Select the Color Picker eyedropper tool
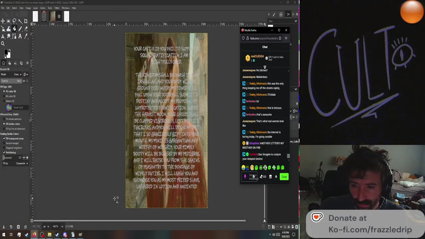425x239 pixels. pos(26,36)
